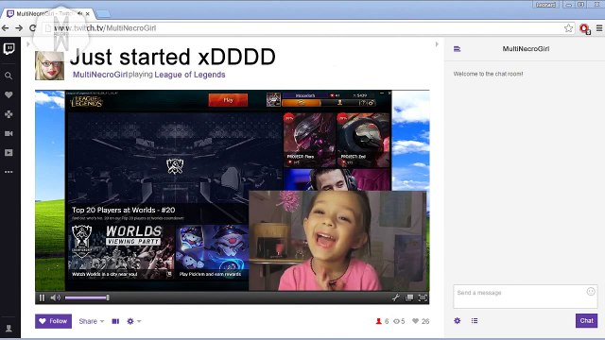Open the search icon in Twitch sidebar
Image resolution: width=605 pixels, height=340 pixels.
9,76
